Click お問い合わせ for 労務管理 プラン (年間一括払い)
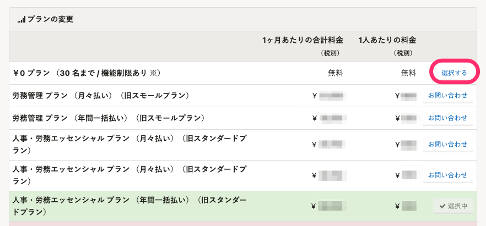This screenshot has height=226, width=486. [x=448, y=118]
